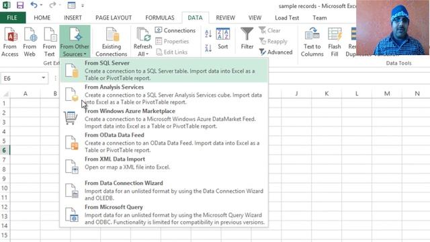Save the workbook from Quick Access toolbar
Viewport: 430px width, 242px height.
(x=20, y=5)
